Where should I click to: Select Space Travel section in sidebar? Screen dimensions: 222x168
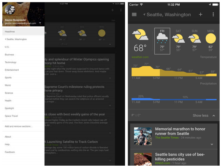pyautogui.click(x=11, y=116)
